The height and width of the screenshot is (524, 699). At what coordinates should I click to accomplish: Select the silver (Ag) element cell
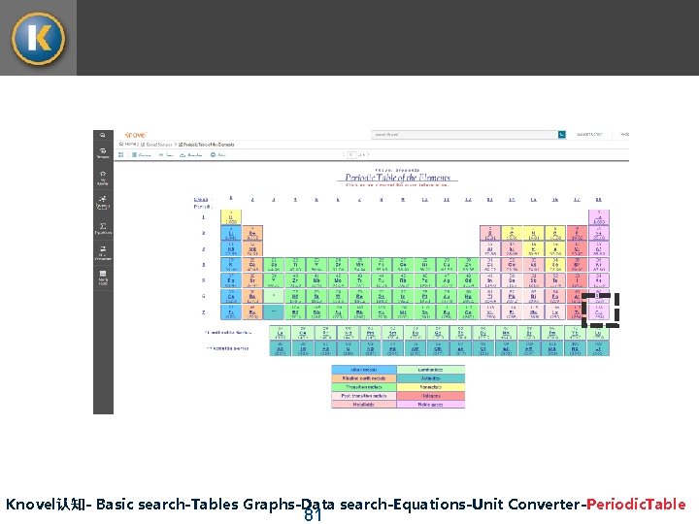pyautogui.click(x=447, y=280)
